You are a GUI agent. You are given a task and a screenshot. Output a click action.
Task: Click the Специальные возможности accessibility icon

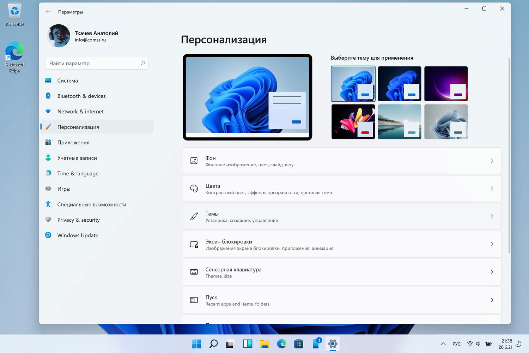(48, 204)
